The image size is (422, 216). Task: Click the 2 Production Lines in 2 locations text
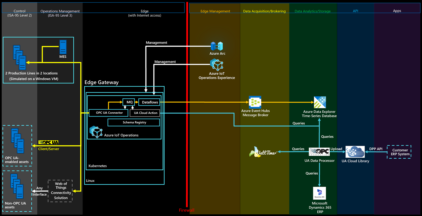[32, 73]
